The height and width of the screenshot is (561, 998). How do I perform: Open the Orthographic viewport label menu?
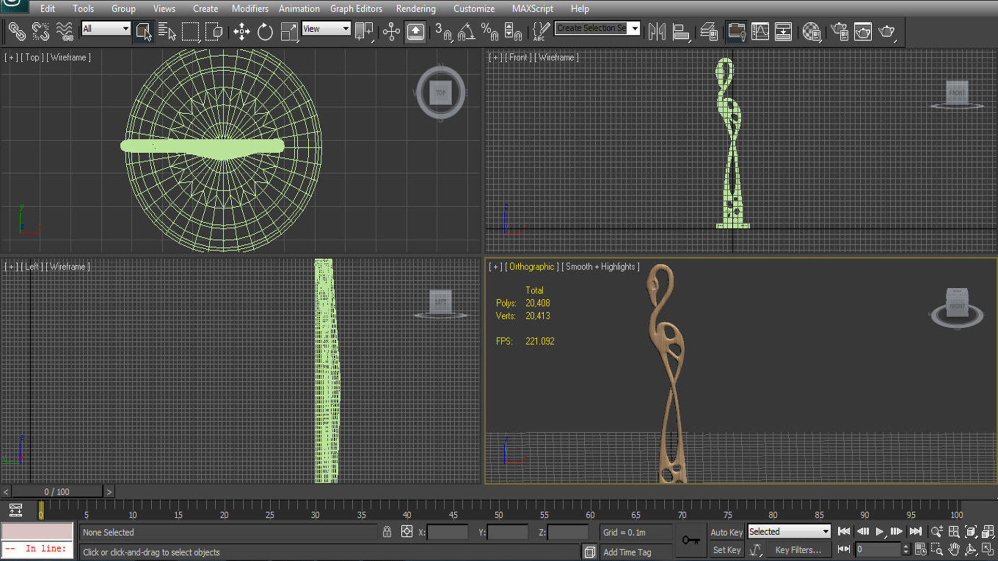[532, 266]
